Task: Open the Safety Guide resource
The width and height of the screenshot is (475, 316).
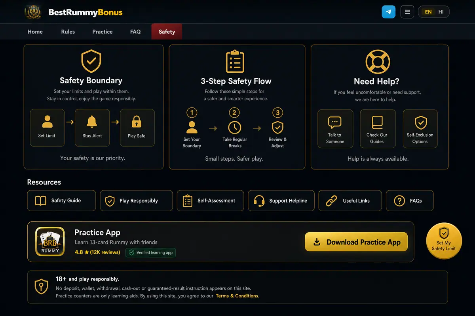Action: [x=61, y=201]
